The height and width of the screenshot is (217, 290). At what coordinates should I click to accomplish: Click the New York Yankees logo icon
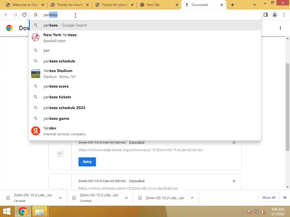tap(35, 38)
